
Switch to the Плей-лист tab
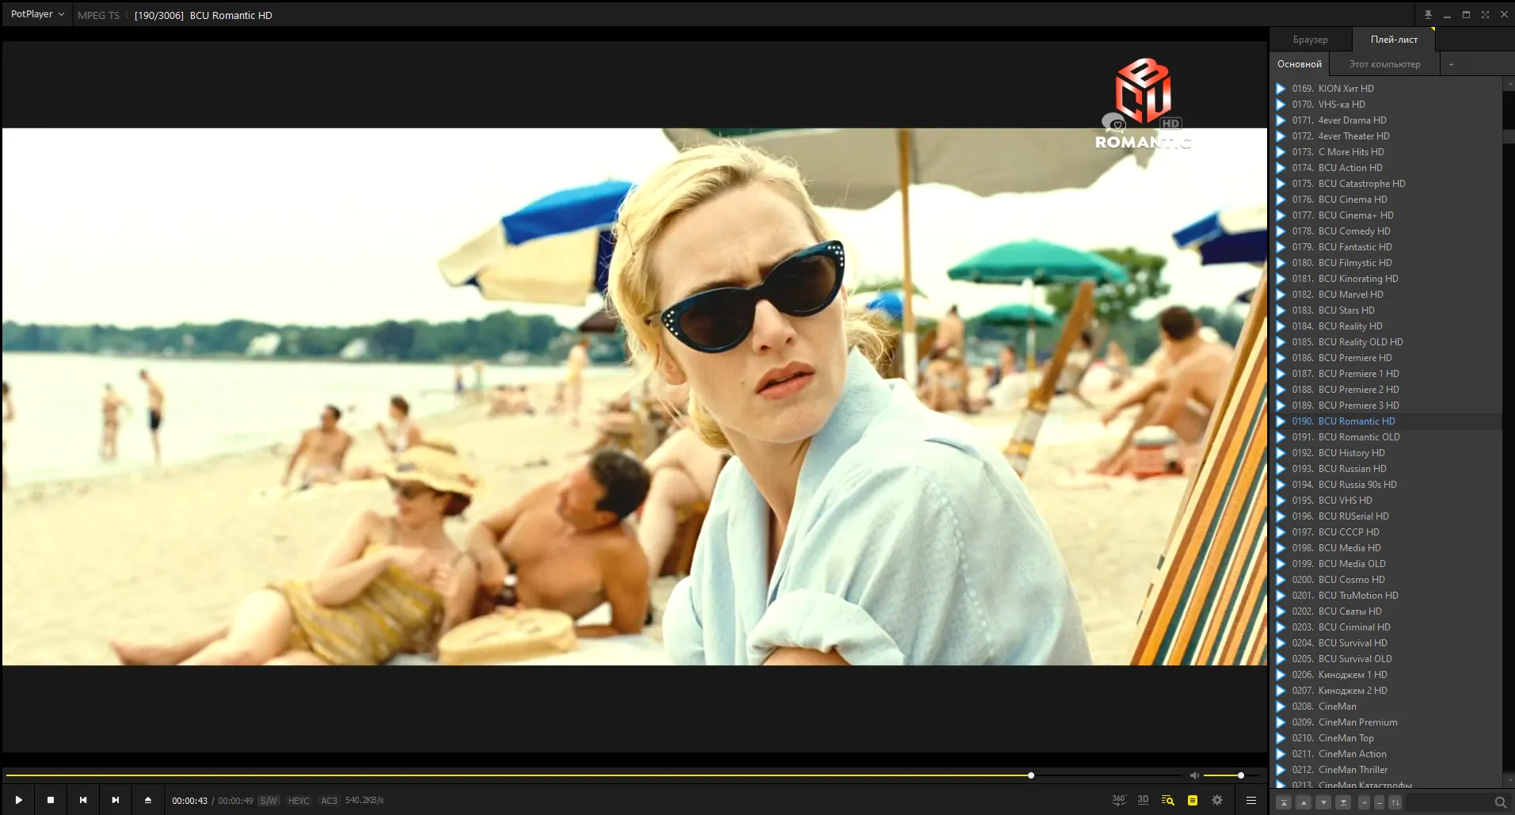(1394, 40)
